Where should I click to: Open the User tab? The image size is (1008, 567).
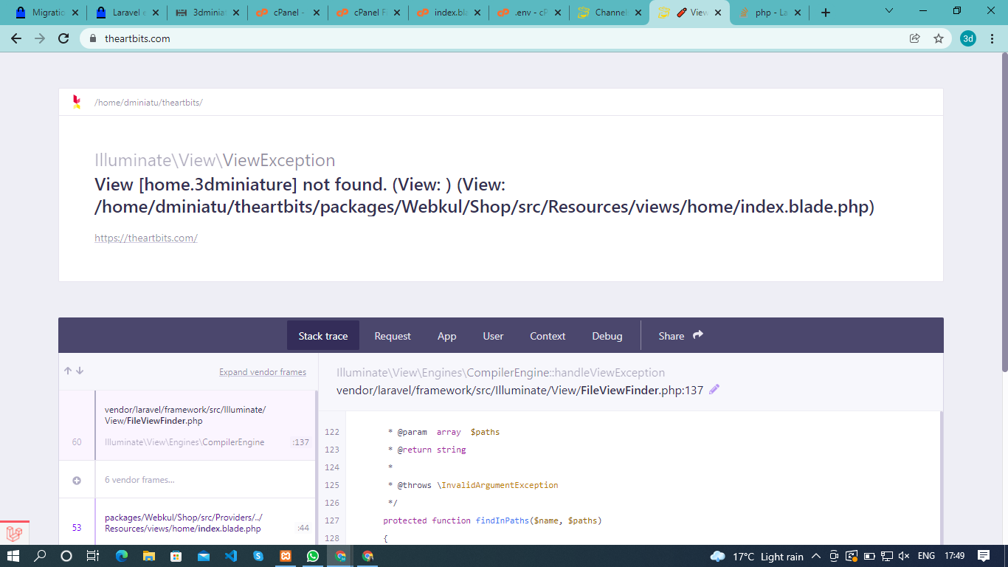coord(493,336)
